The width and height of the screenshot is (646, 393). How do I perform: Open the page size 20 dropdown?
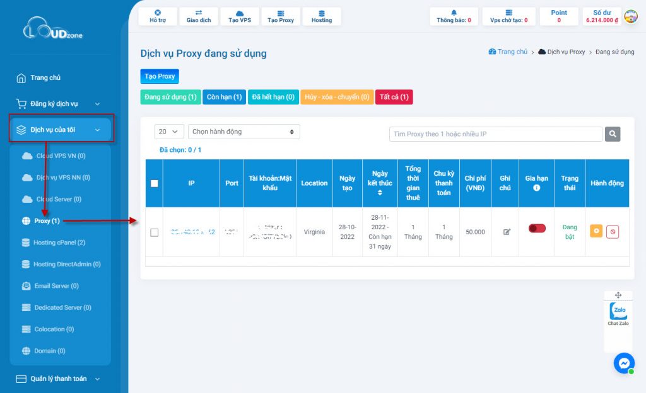(168, 131)
